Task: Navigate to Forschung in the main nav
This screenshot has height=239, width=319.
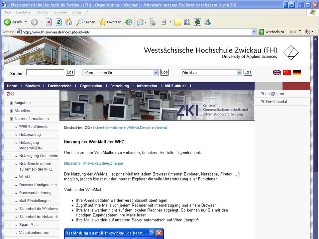Action: point(120,86)
